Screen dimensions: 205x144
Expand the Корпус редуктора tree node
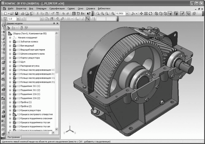10,58
